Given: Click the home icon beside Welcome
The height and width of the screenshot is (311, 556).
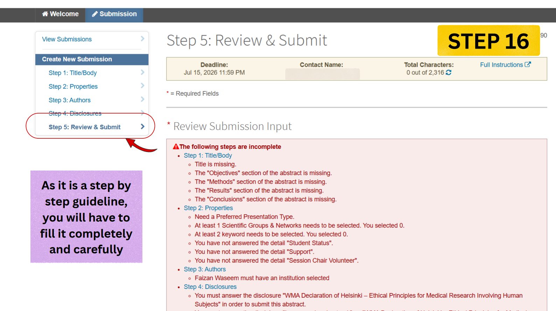Looking at the screenshot, I should [x=45, y=14].
